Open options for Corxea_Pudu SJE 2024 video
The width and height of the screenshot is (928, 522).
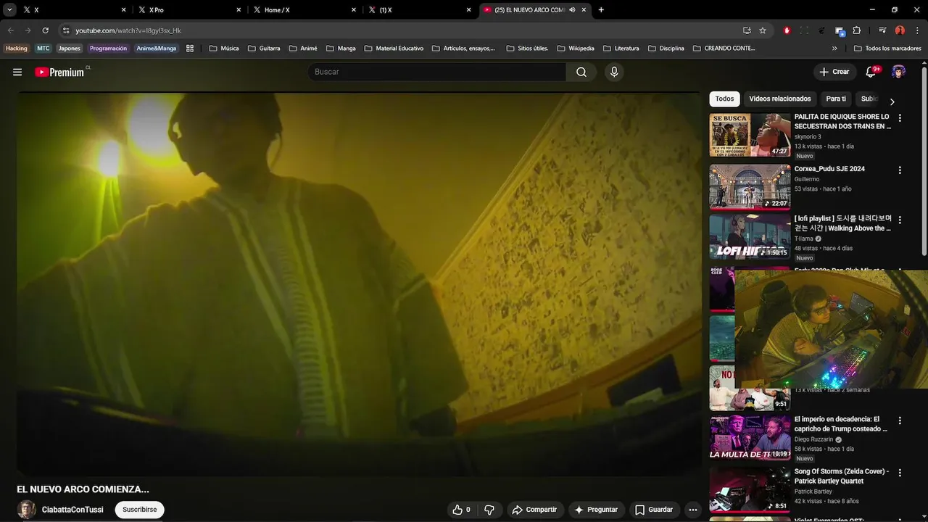point(900,170)
